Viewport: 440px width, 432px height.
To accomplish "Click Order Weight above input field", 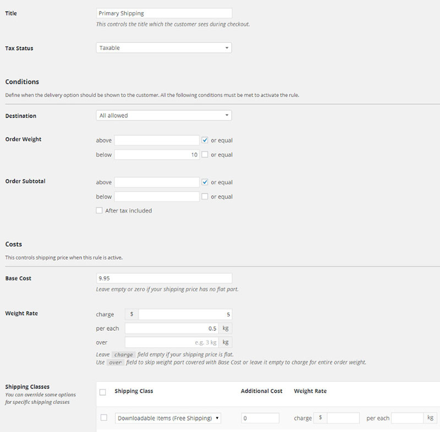I will (x=157, y=140).
